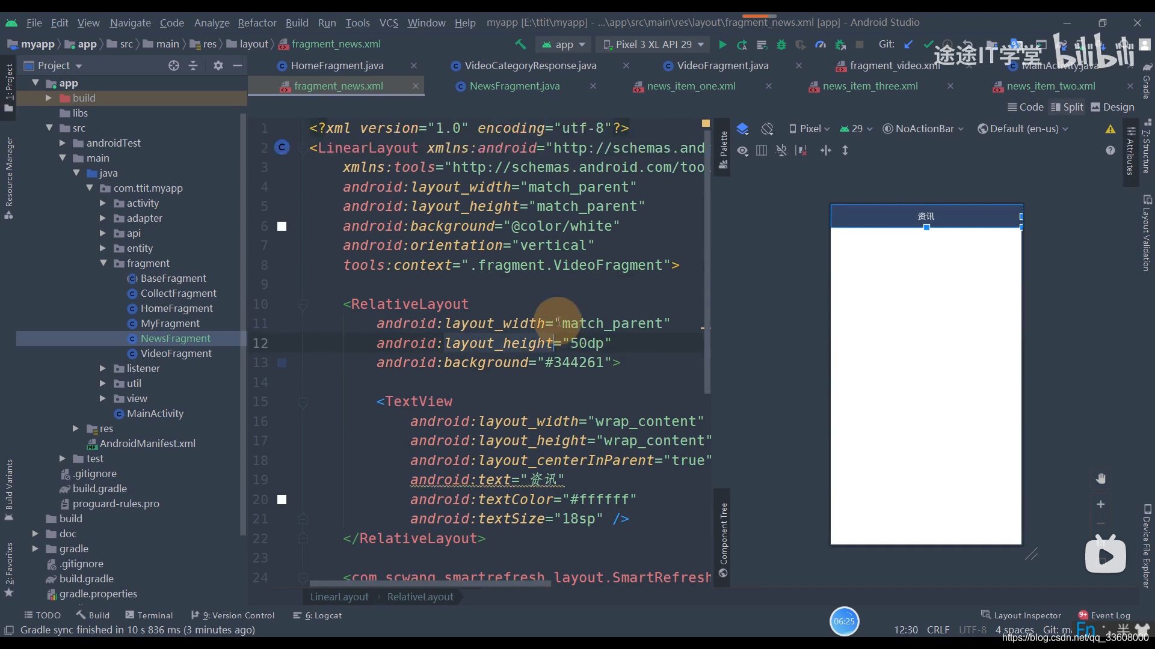Toggle Default locale en-US selector
This screenshot has width=1155, height=649.
tap(1025, 129)
